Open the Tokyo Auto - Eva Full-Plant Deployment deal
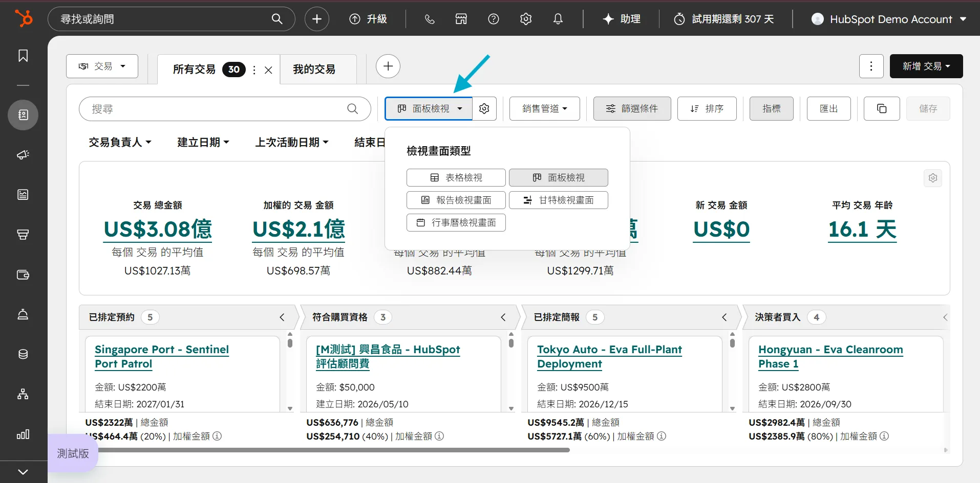The image size is (980, 483). [x=609, y=357]
